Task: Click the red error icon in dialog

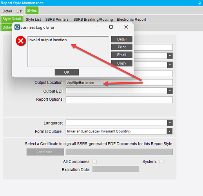Action: pyautogui.click(x=21, y=41)
